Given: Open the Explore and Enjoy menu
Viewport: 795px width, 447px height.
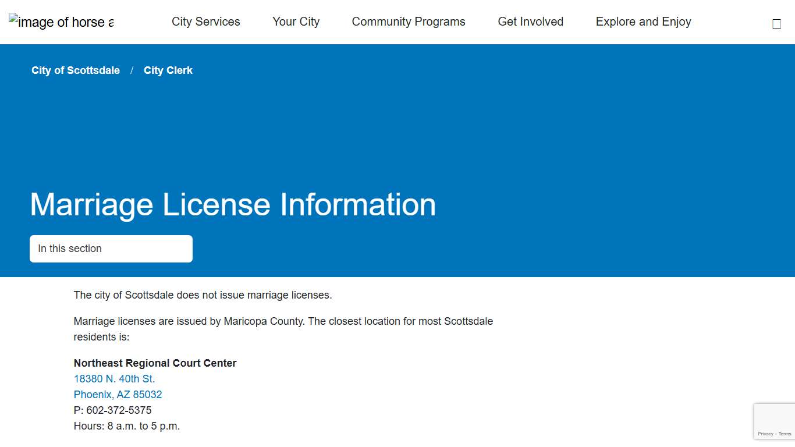Looking at the screenshot, I should tap(643, 22).
